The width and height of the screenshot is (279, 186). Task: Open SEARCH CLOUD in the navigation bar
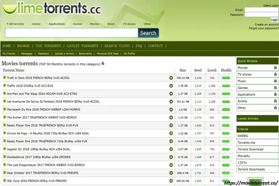[x=117, y=46]
